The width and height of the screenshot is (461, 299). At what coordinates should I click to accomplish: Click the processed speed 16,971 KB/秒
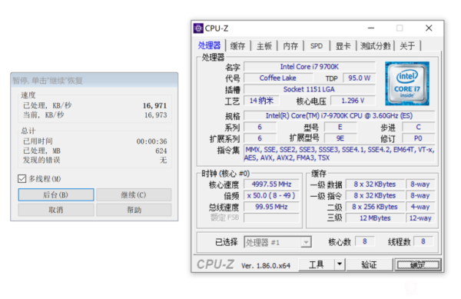[154, 105]
